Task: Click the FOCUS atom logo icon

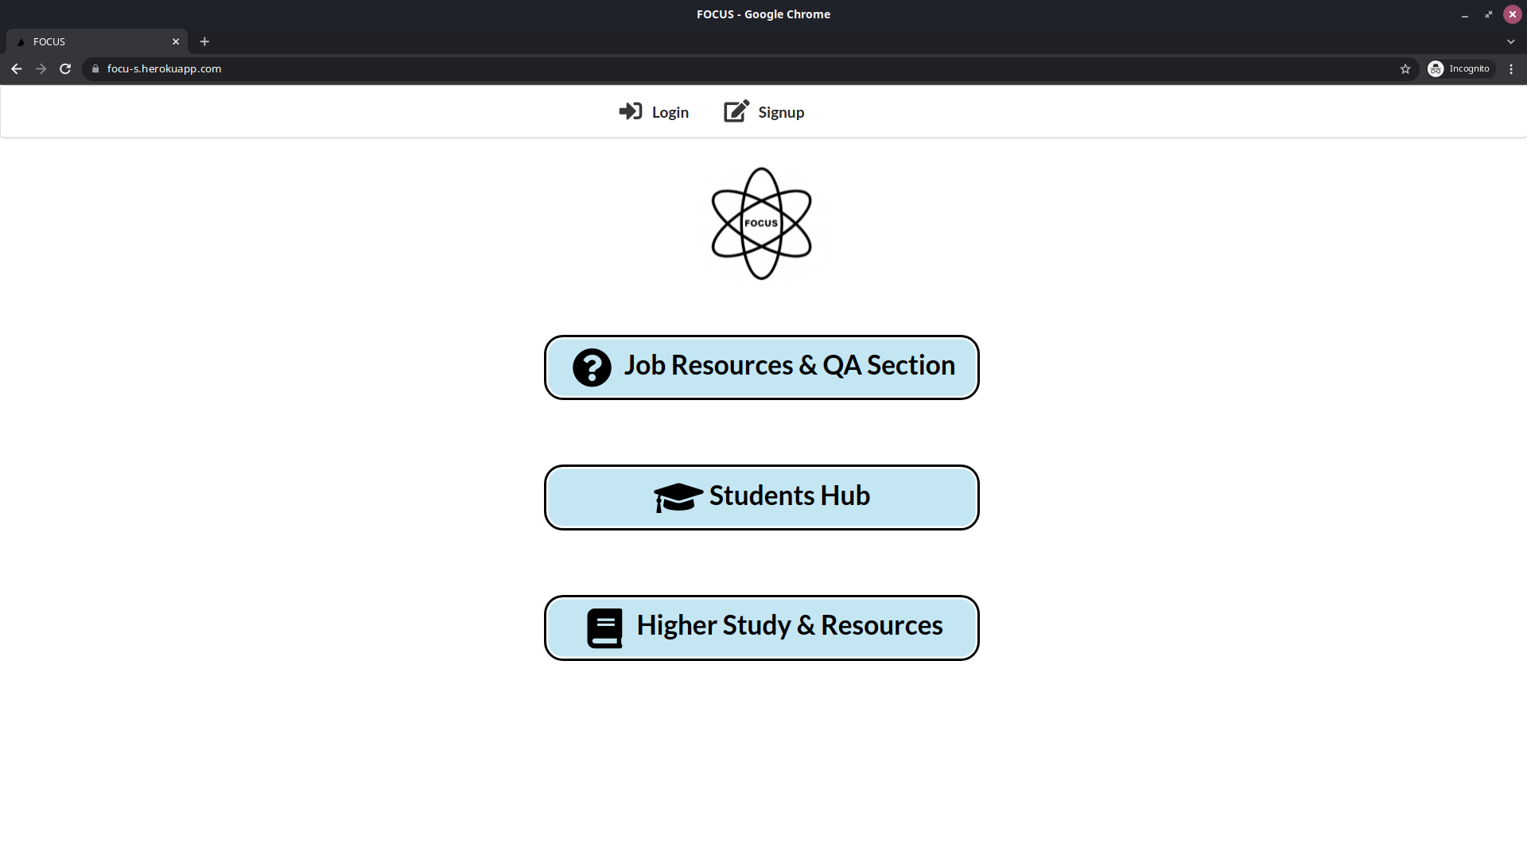Action: click(761, 223)
